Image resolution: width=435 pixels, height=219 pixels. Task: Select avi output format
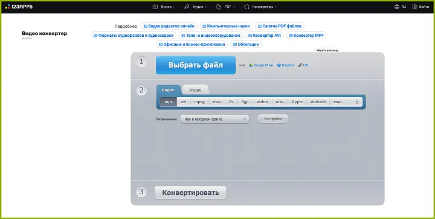(184, 102)
